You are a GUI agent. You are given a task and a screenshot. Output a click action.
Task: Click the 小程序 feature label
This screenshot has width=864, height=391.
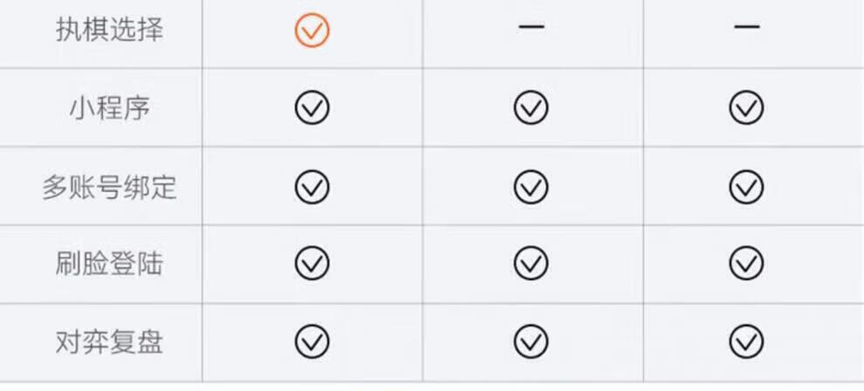[x=109, y=108]
